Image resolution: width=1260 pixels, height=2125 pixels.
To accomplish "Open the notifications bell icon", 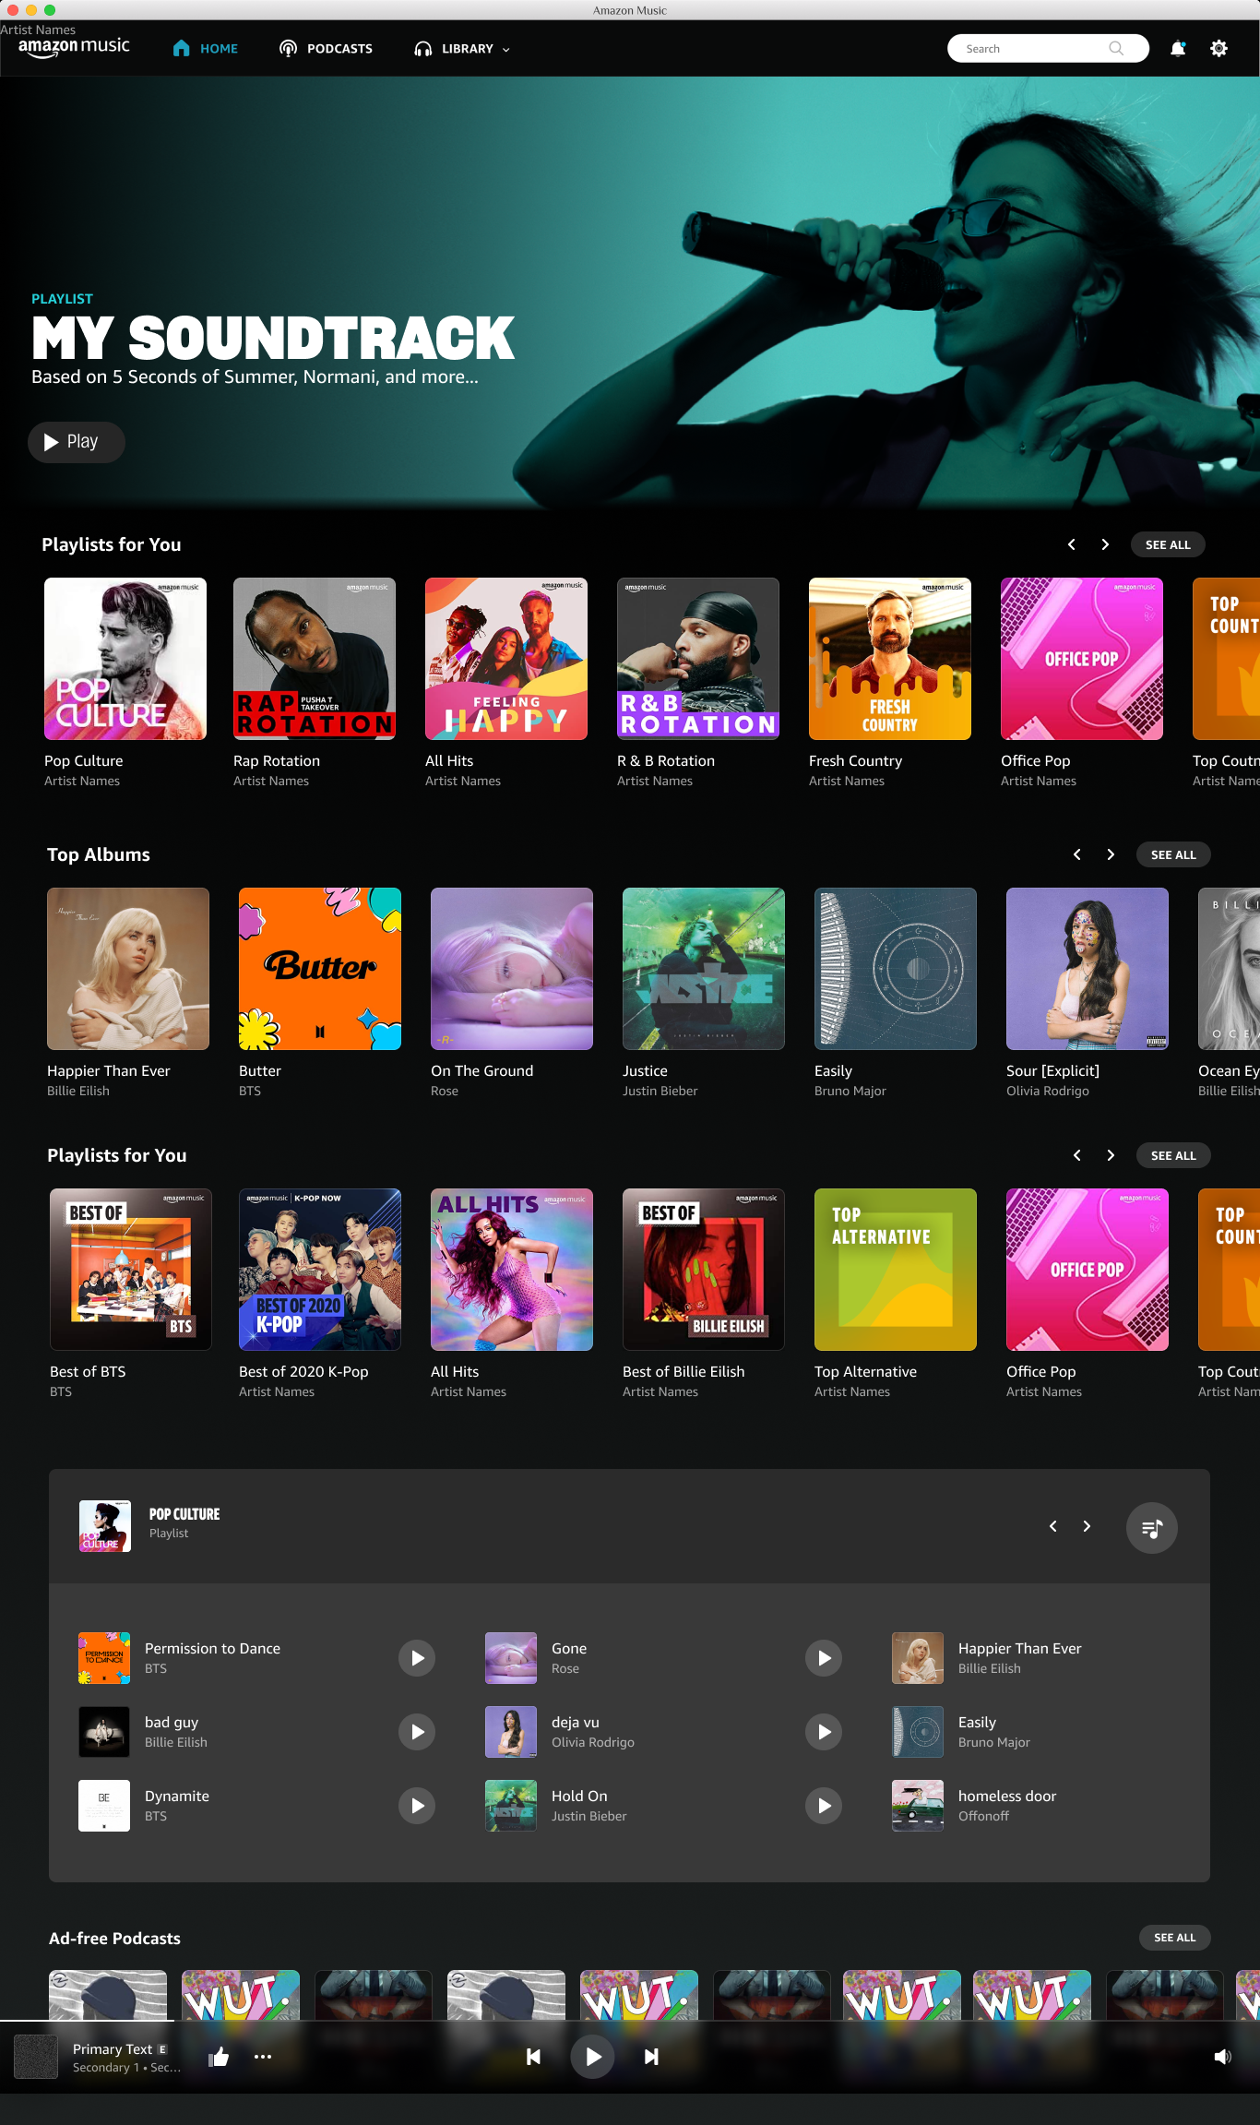I will click(x=1178, y=49).
